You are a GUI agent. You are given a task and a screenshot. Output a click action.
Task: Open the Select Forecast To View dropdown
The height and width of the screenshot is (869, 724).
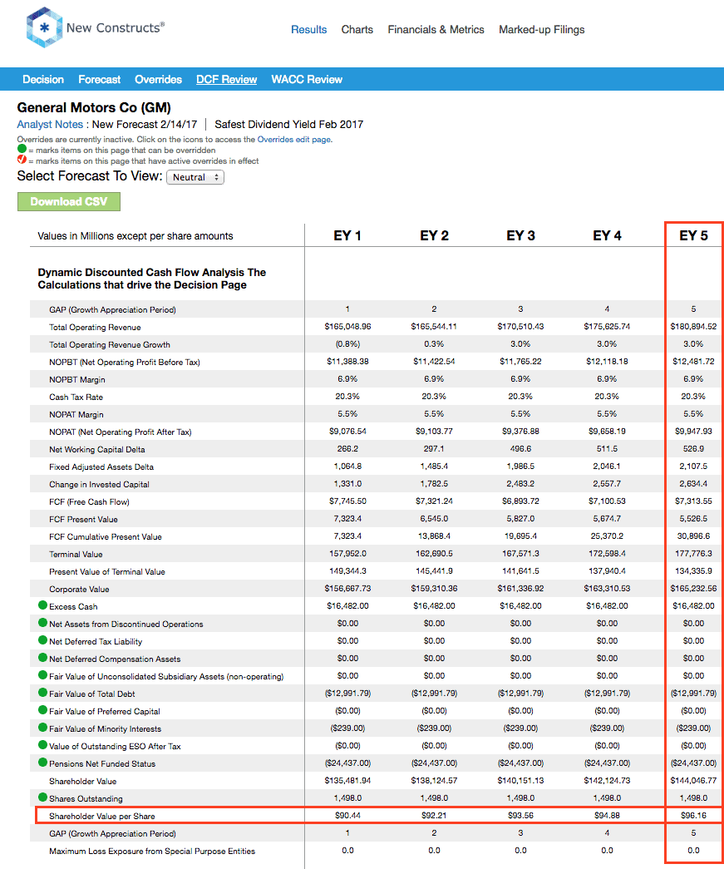pyautogui.click(x=195, y=177)
